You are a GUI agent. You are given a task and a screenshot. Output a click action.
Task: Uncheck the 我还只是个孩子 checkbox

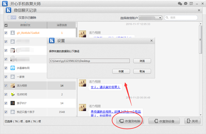(x=6, y=112)
